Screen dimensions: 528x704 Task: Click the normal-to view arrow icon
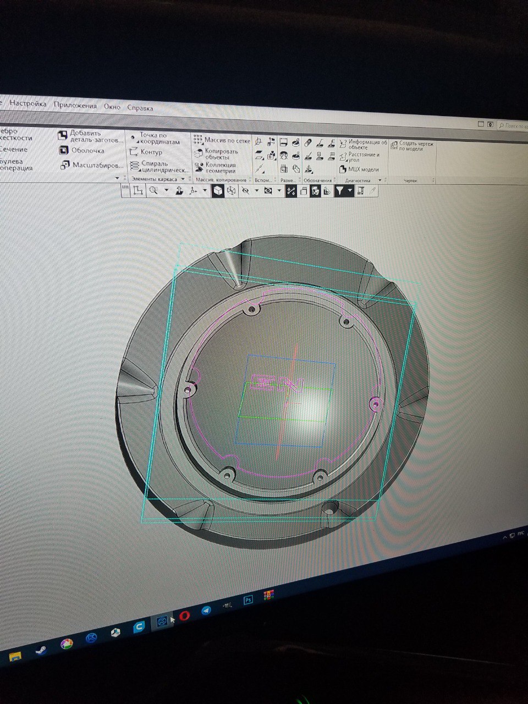pos(179,191)
